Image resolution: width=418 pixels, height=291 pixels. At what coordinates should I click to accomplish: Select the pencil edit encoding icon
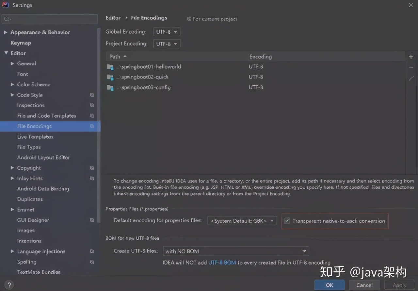pos(411,78)
